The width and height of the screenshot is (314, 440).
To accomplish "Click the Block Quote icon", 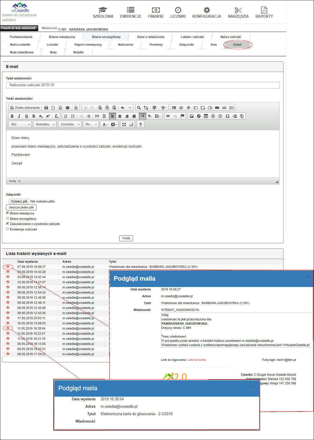I will pos(97,116).
